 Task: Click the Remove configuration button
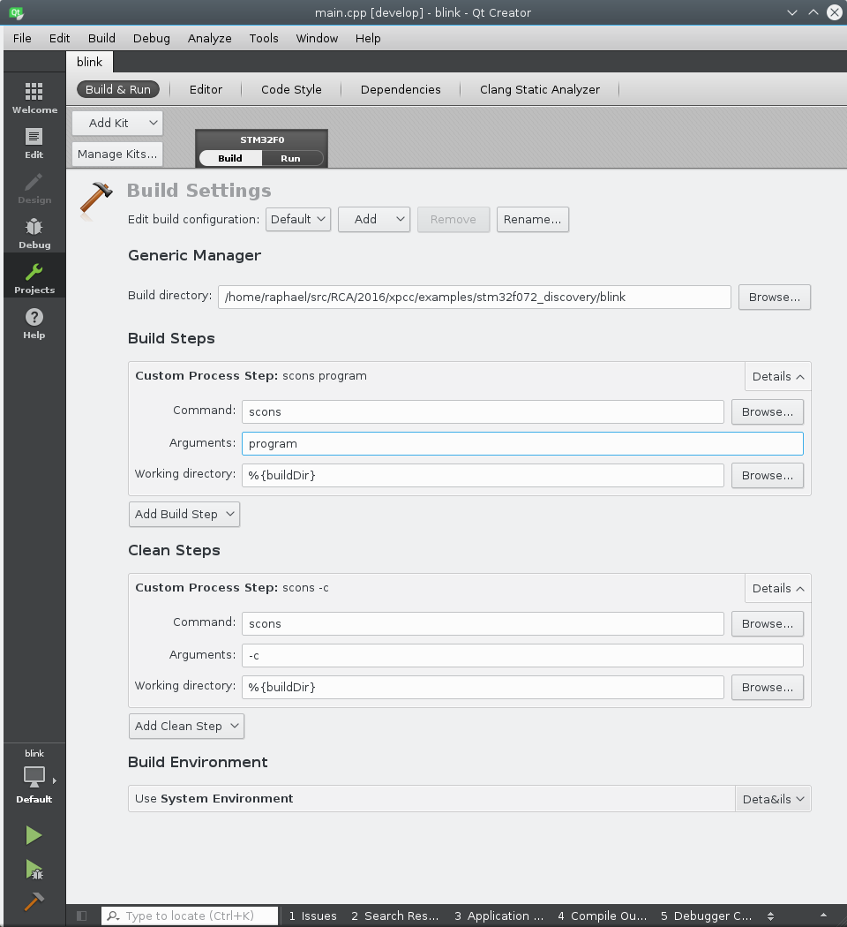tap(453, 219)
